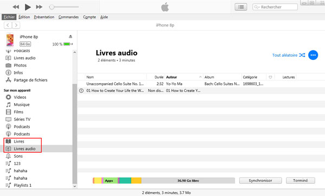Click the Séries TV screen icon
Screen dimensions: 325x196
click(8, 119)
